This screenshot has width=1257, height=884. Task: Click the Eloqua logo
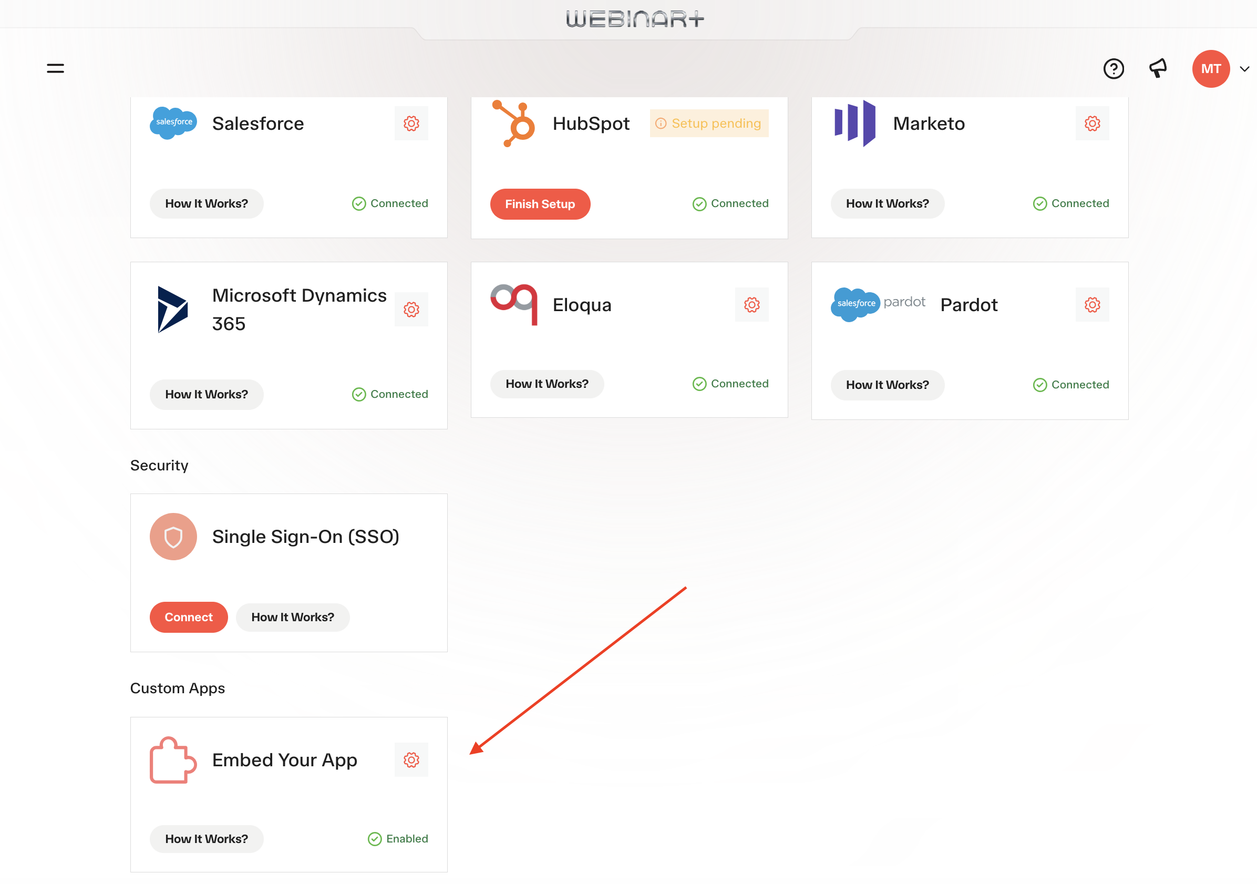click(513, 304)
